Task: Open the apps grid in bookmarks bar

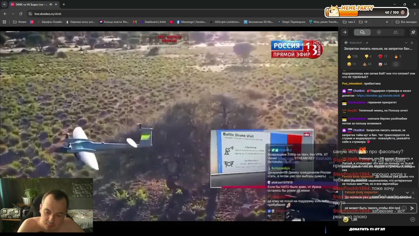Action: point(4,22)
